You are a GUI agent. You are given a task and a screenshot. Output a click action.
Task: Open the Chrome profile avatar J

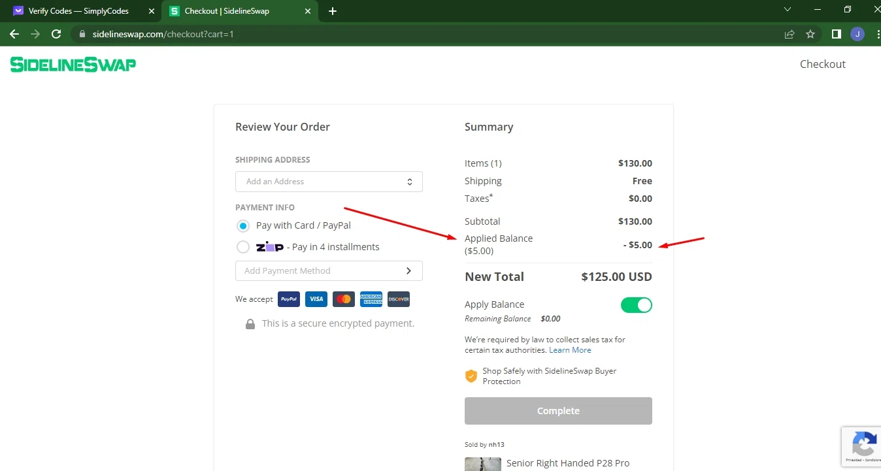pos(857,34)
